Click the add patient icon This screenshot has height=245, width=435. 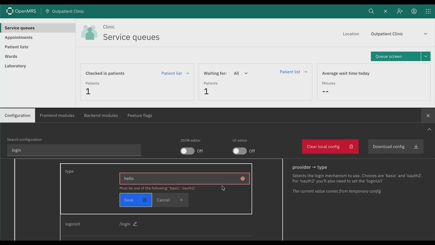tap(400, 11)
